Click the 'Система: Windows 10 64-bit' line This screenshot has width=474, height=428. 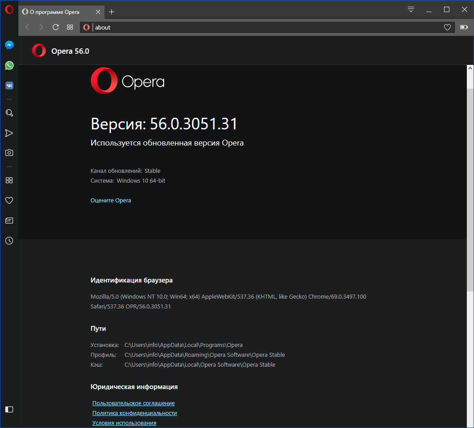128,181
